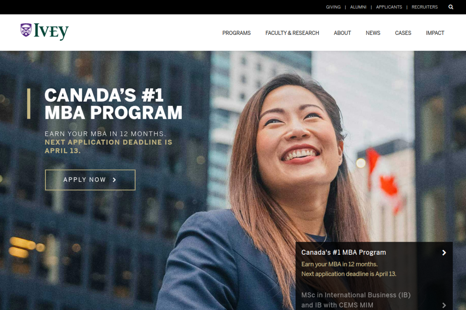This screenshot has width=466, height=310.
Task: Click the Canada's #1 MBA Program hero headline
Action: pyautogui.click(x=113, y=104)
